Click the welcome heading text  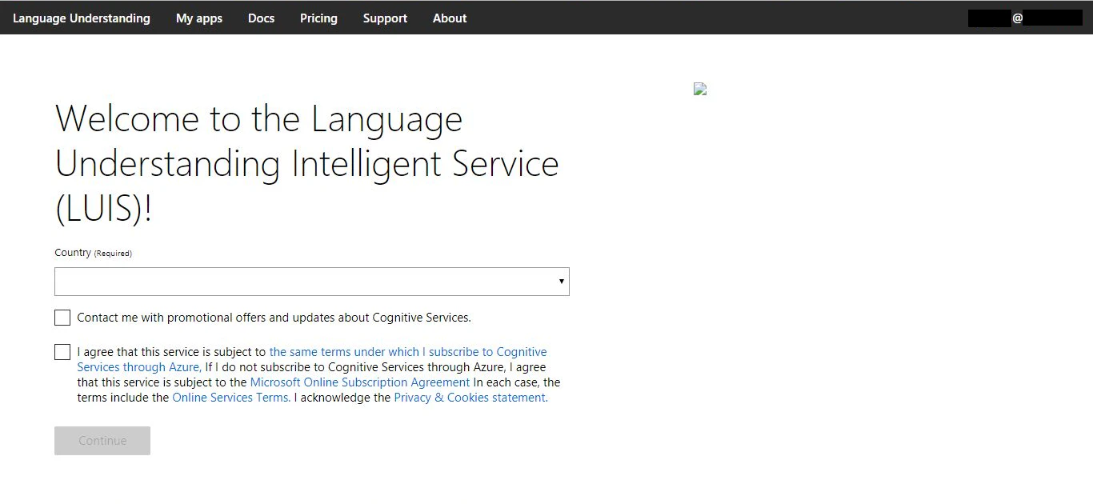click(307, 164)
